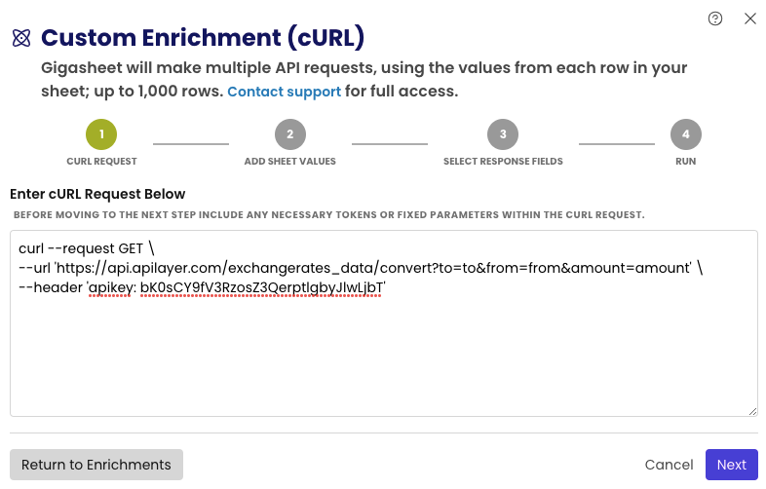Click the atom icon beside the title
Screen dimensions: 766x489
(21, 38)
